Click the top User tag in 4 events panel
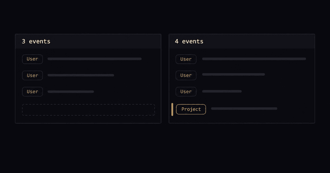Viewport: 330px width, 173px height. tap(186, 59)
